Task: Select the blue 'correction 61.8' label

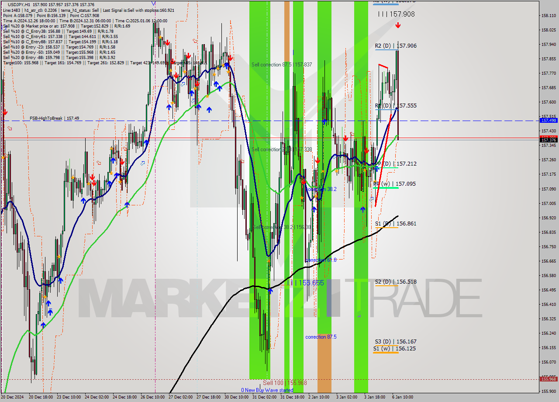Action: 321,260
